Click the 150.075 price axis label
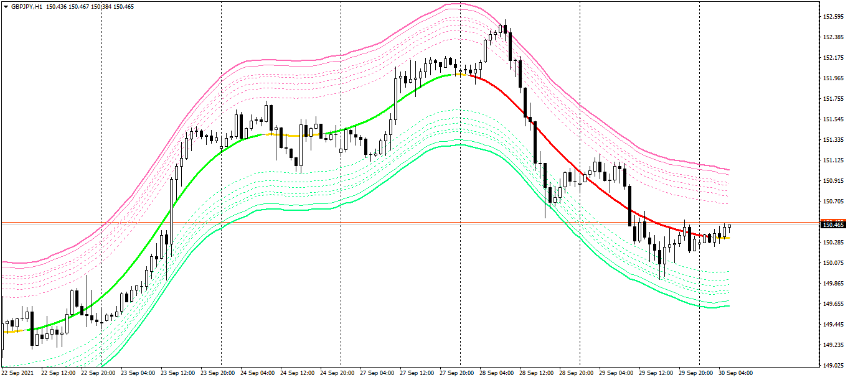Viewport: 848px width, 380px height. tap(833, 263)
